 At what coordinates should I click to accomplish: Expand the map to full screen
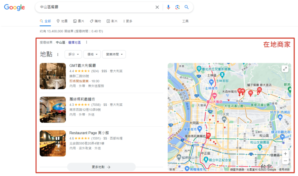click(x=285, y=69)
